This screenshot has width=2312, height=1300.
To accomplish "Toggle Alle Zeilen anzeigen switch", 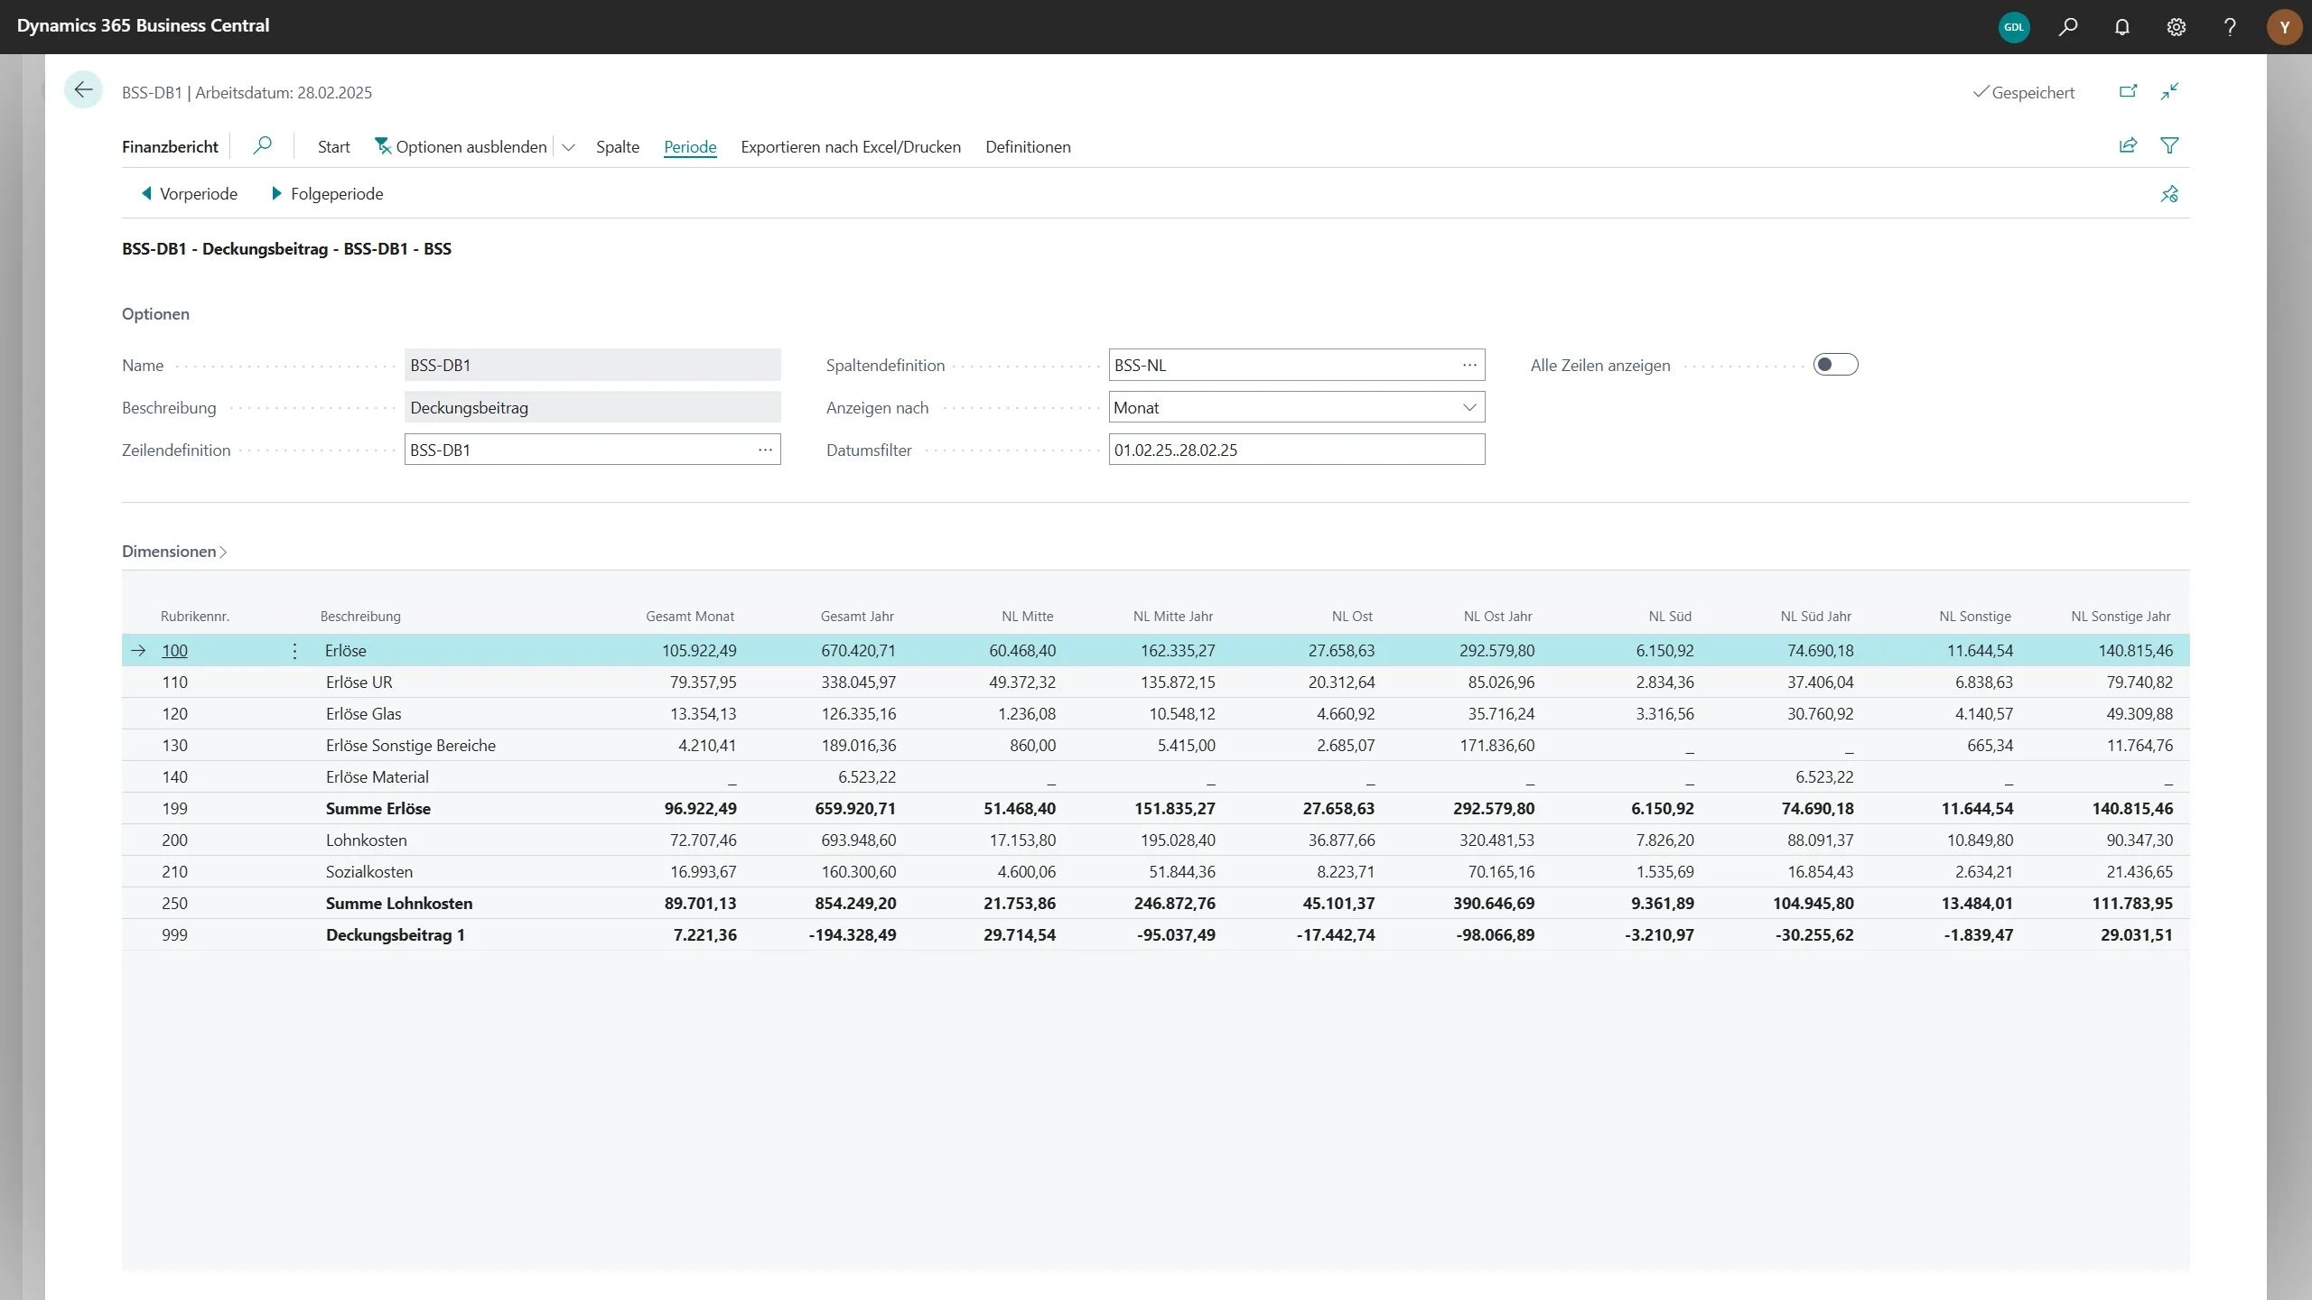I will tap(1835, 365).
